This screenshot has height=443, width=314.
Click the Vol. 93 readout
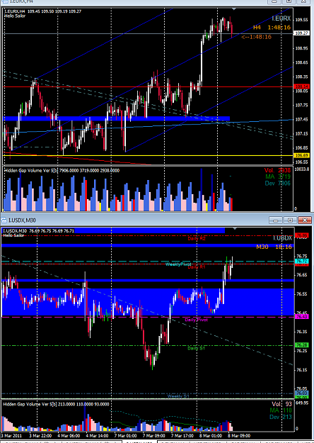281,404
